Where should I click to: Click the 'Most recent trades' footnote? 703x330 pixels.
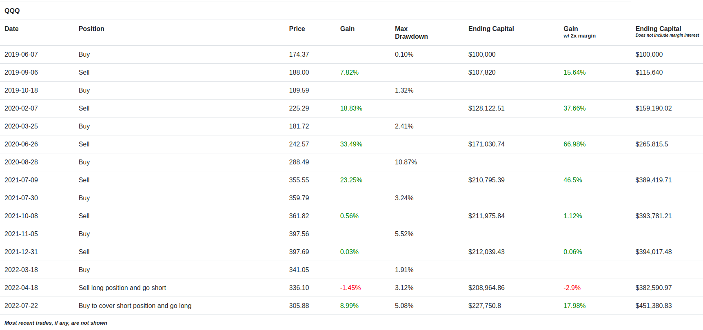(x=56, y=323)
